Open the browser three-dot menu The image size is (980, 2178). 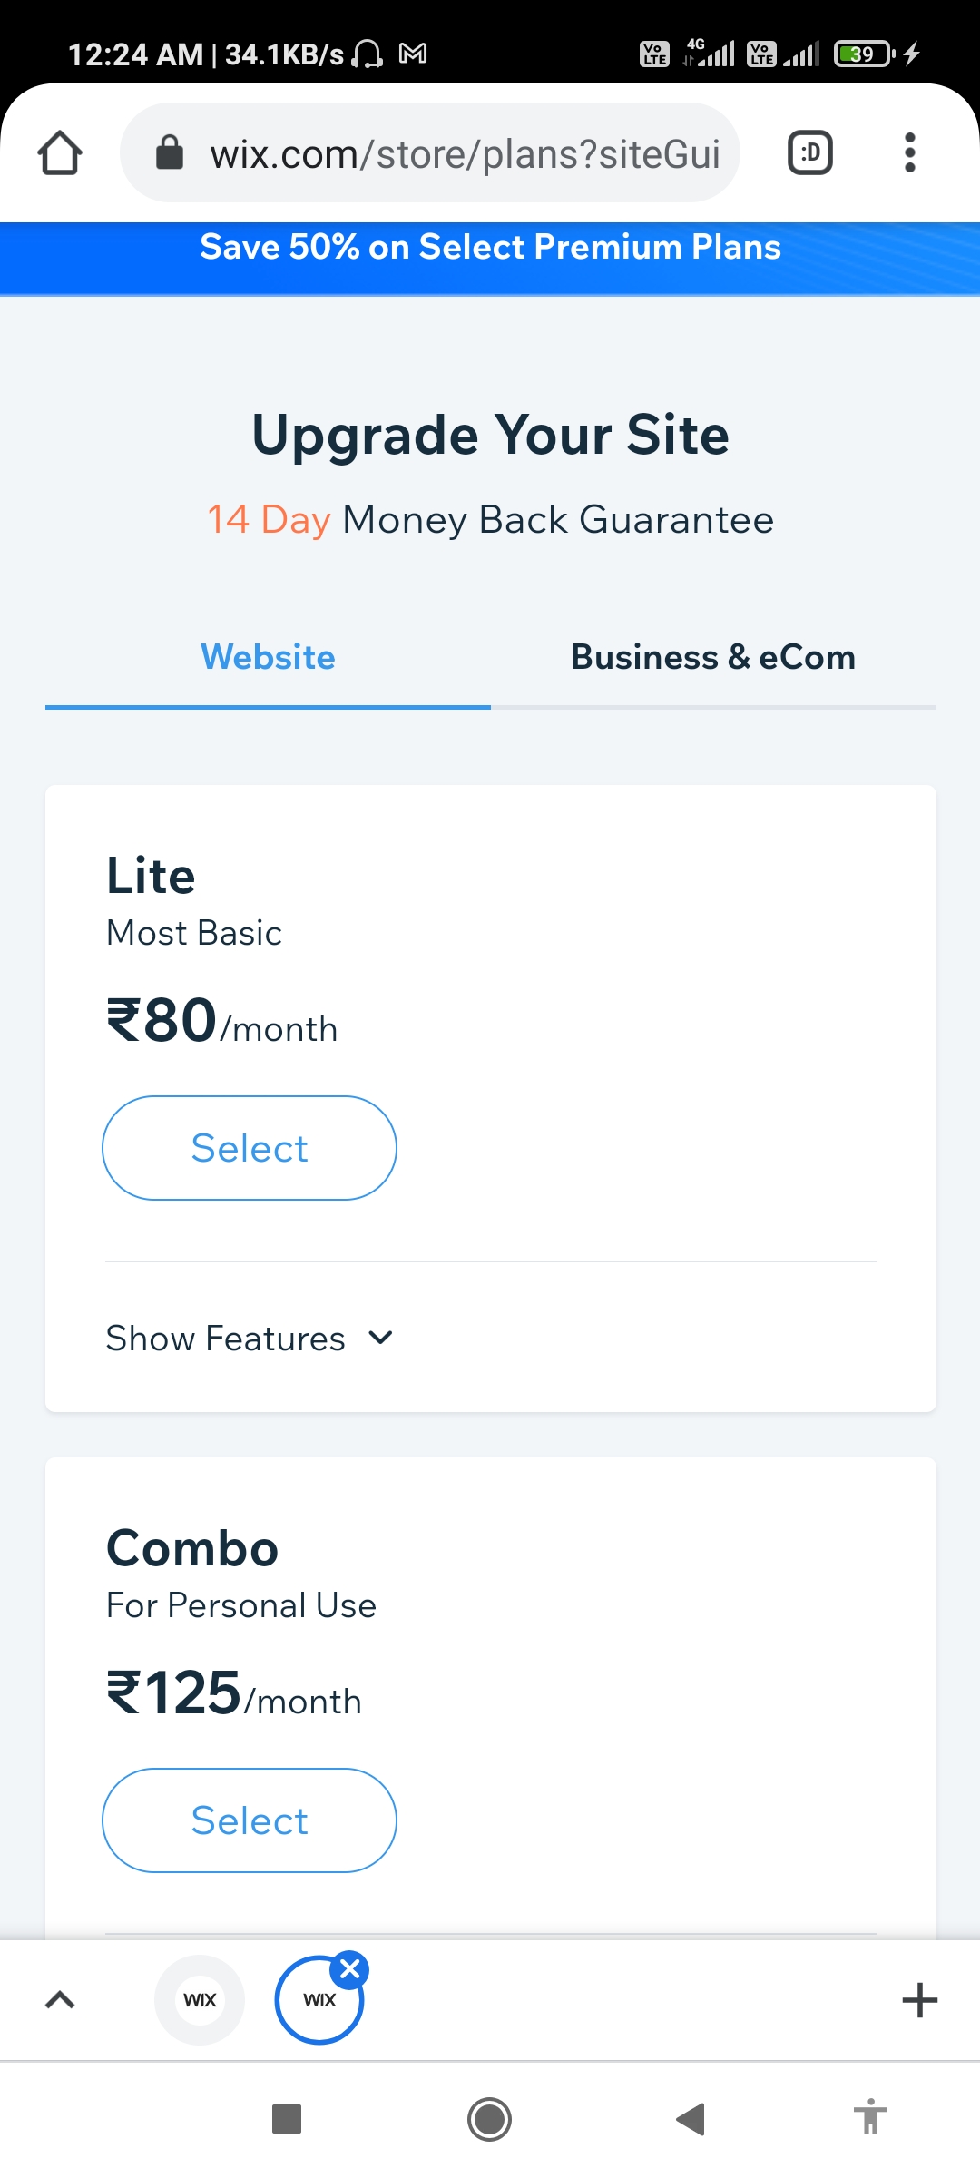[909, 152]
